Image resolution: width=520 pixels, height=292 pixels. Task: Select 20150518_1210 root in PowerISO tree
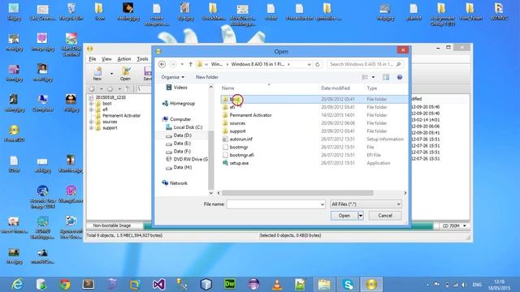110,97
